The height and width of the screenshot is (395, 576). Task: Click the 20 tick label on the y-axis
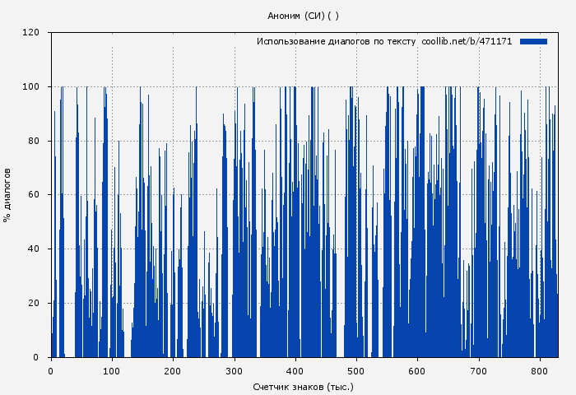[x=34, y=304]
